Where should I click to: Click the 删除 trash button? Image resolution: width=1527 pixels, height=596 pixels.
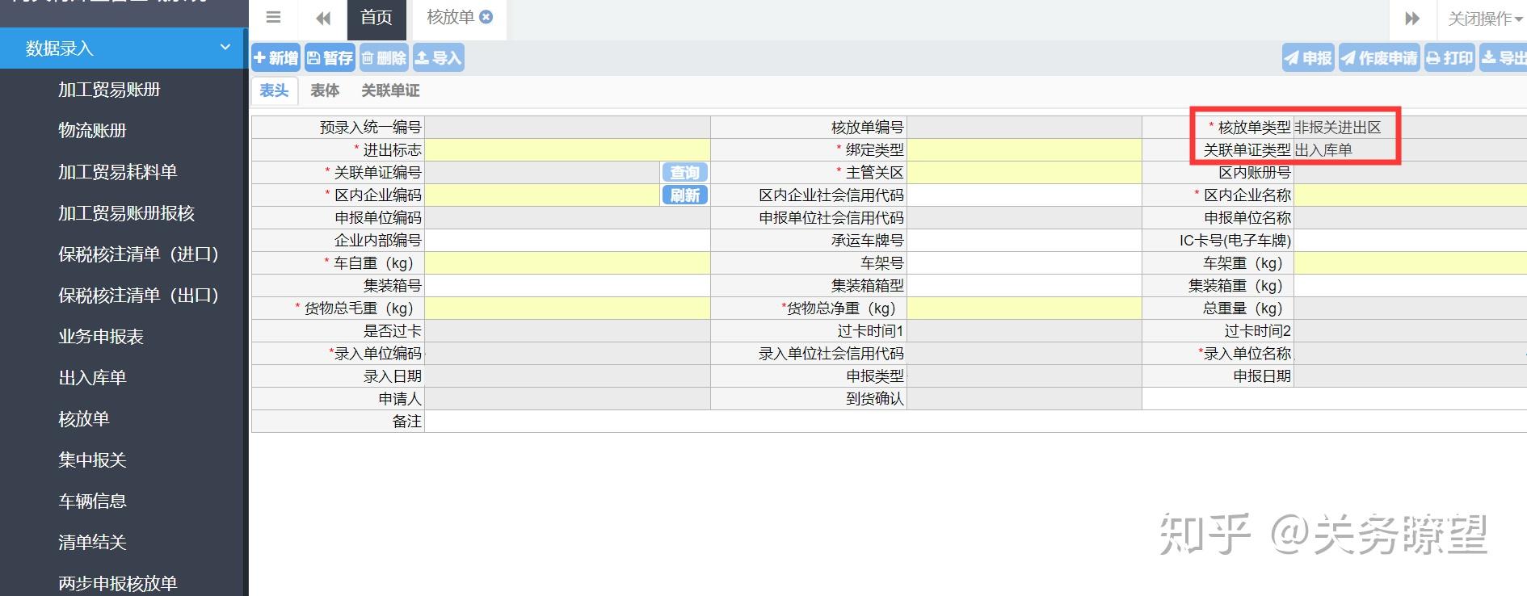(x=384, y=58)
